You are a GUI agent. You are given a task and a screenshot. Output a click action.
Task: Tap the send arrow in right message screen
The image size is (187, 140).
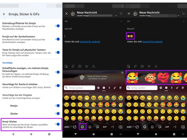point(184,14)
